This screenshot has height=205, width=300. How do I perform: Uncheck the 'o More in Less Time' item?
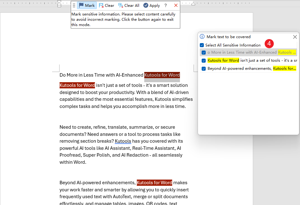click(x=204, y=52)
